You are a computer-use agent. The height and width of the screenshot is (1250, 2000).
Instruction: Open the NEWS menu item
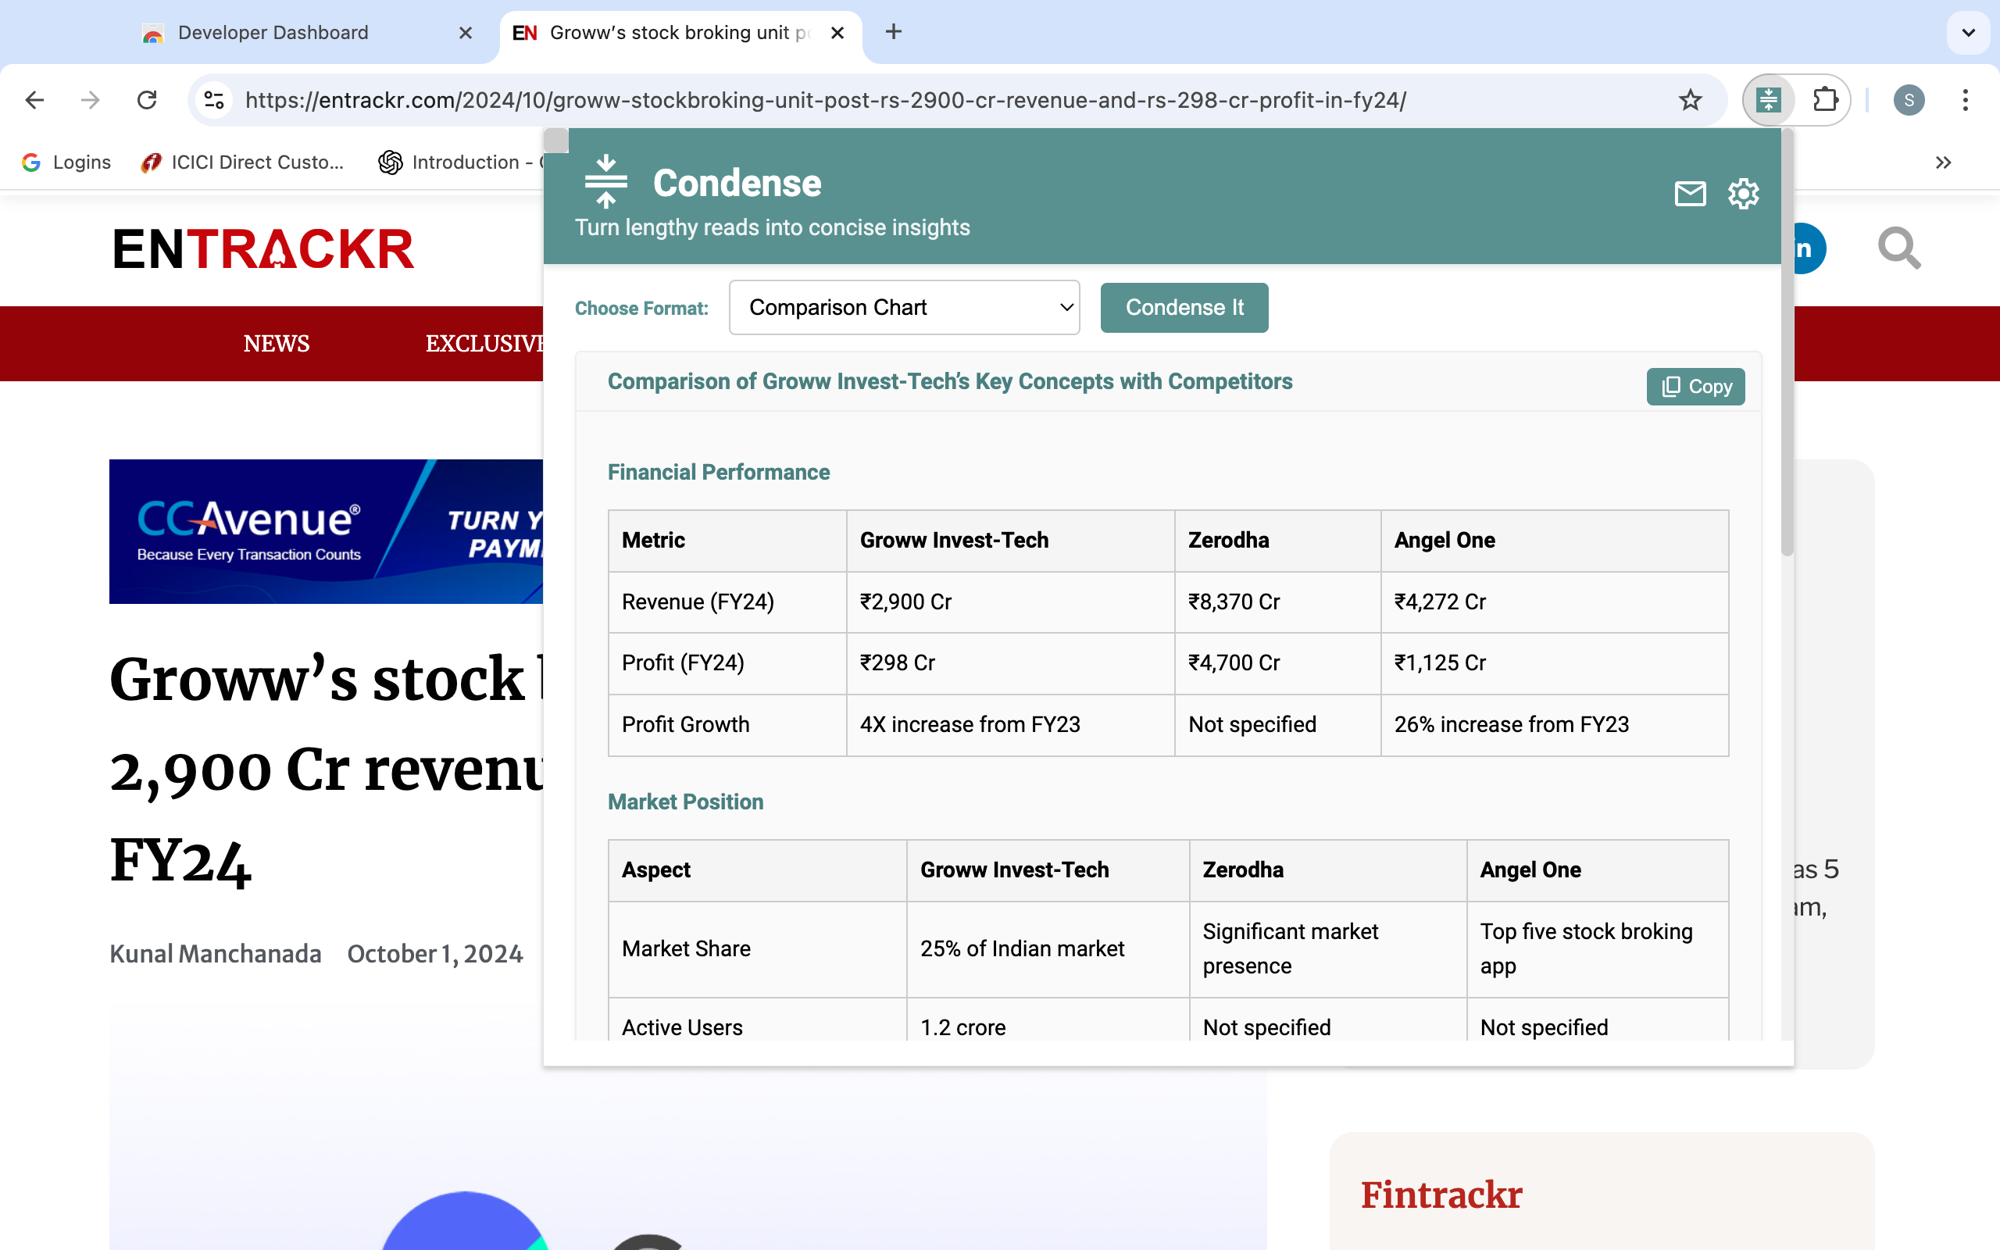click(x=276, y=344)
